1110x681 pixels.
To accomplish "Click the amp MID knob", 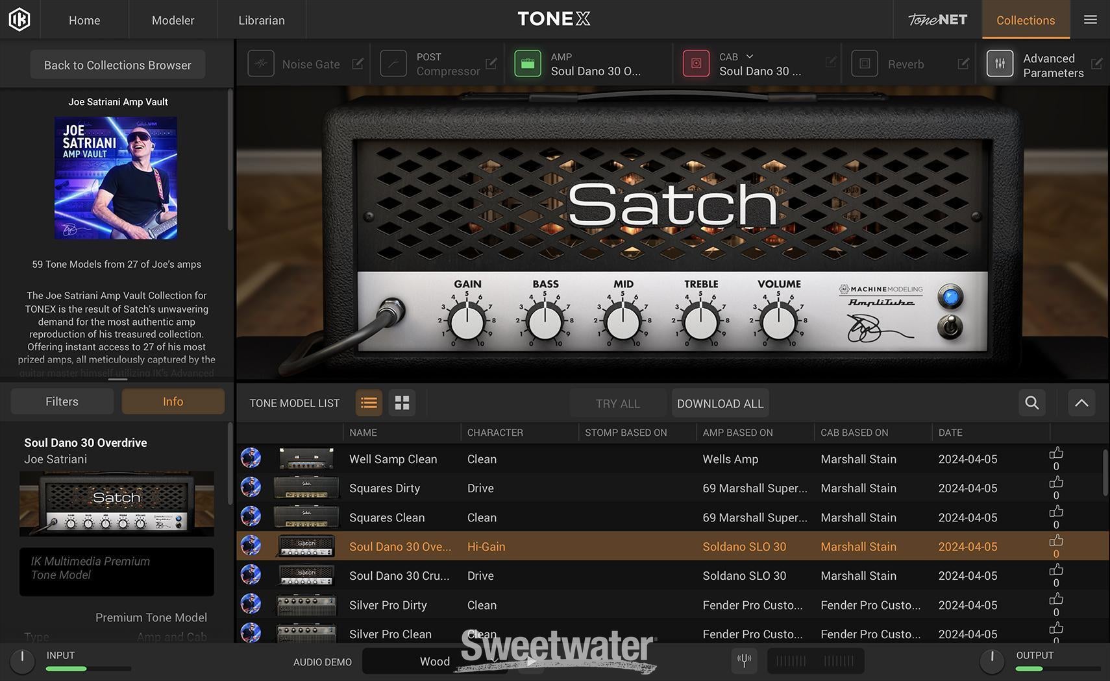I will point(623,322).
